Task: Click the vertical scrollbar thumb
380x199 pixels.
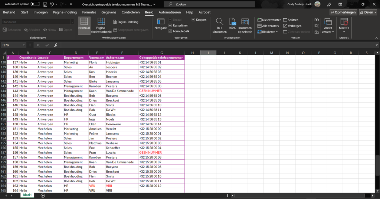Action: point(377,165)
